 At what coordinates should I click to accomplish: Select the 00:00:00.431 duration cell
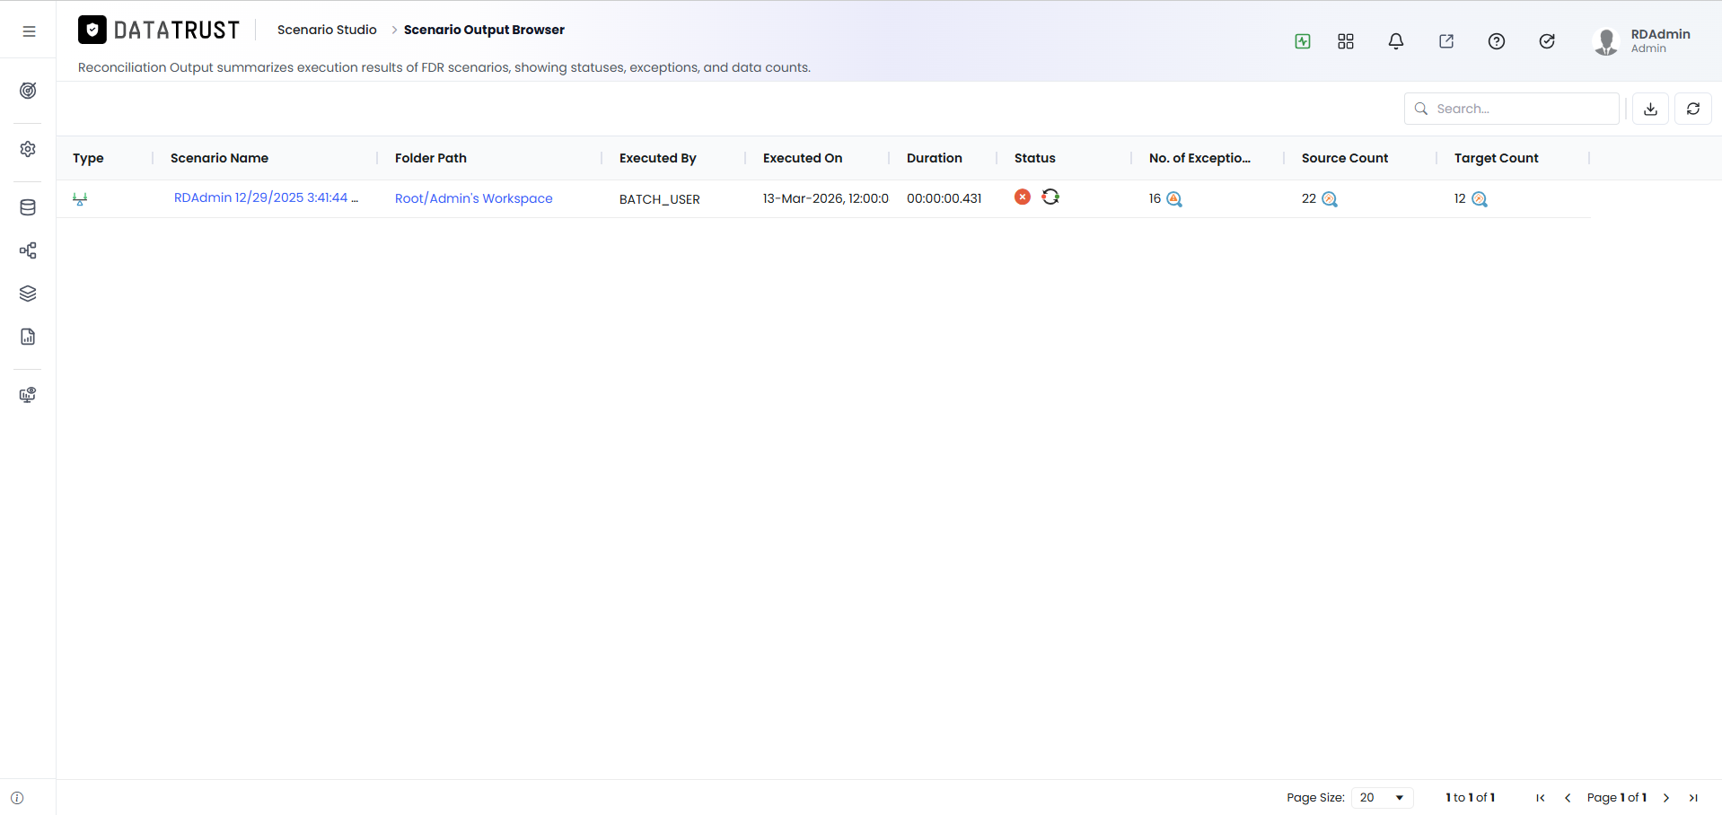coord(944,198)
